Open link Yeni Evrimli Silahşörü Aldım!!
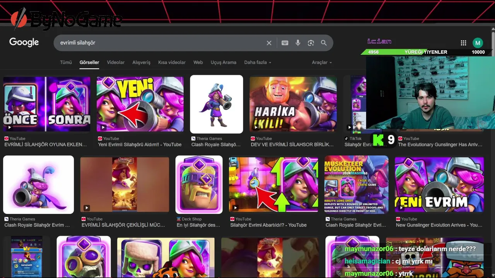The width and height of the screenshot is (495, 278). point(140,144)
